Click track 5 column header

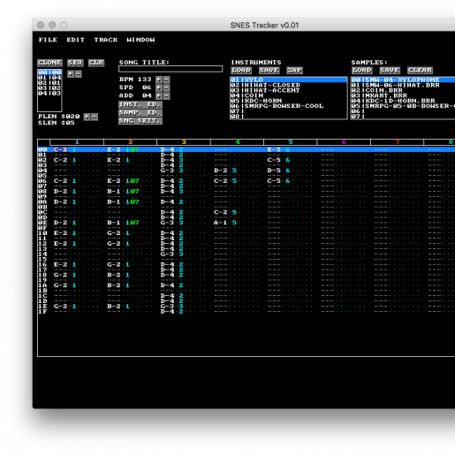click(291, 142)
